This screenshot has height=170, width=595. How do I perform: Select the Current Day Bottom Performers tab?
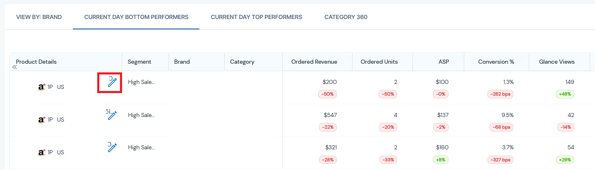pyautogui.click(x=136, y=17)
